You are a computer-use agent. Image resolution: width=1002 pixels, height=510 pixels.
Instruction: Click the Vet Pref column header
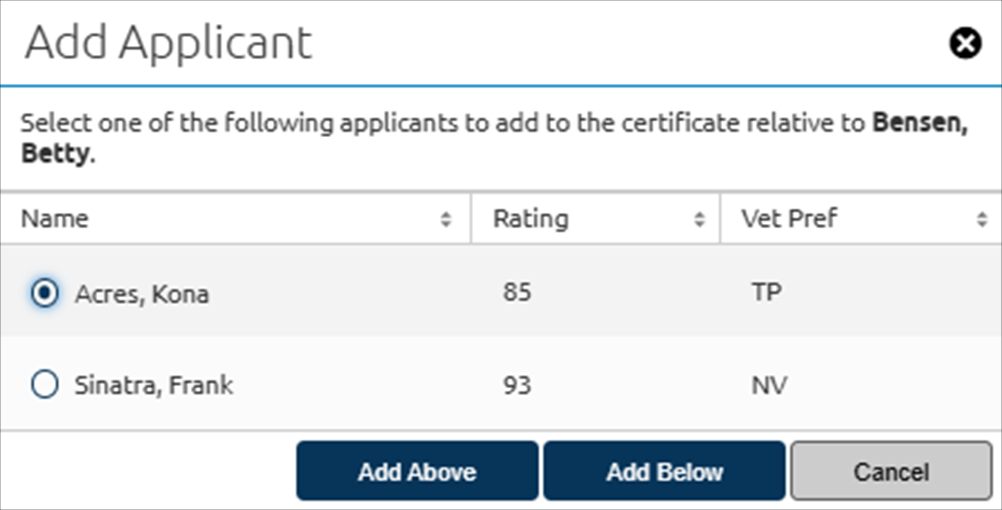click(x=788, y=218)
